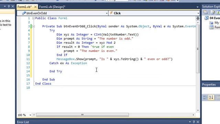The image size is (220, 124).
Task: Click the Refresh icon in Solution Explorer
Action: point(218,12)
